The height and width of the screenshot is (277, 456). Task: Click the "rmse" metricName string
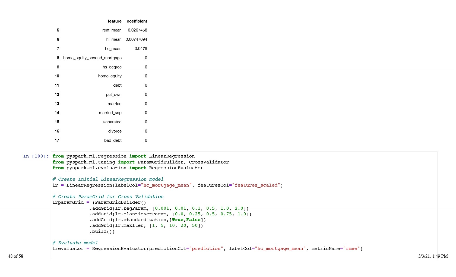351,248
